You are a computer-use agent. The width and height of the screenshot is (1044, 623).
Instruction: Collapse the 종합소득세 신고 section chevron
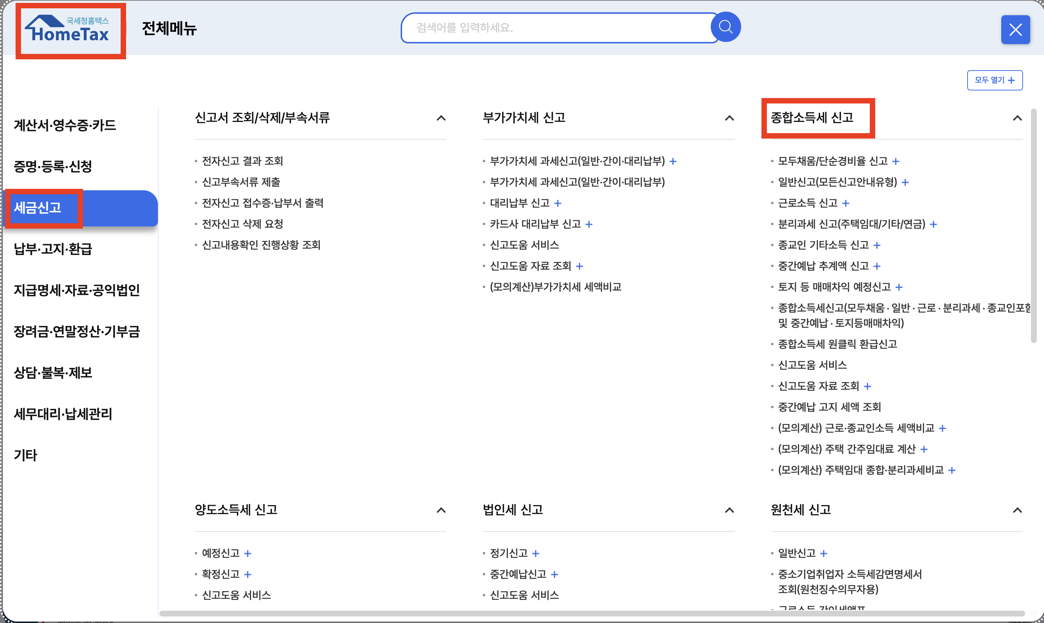pos(1017,118)
